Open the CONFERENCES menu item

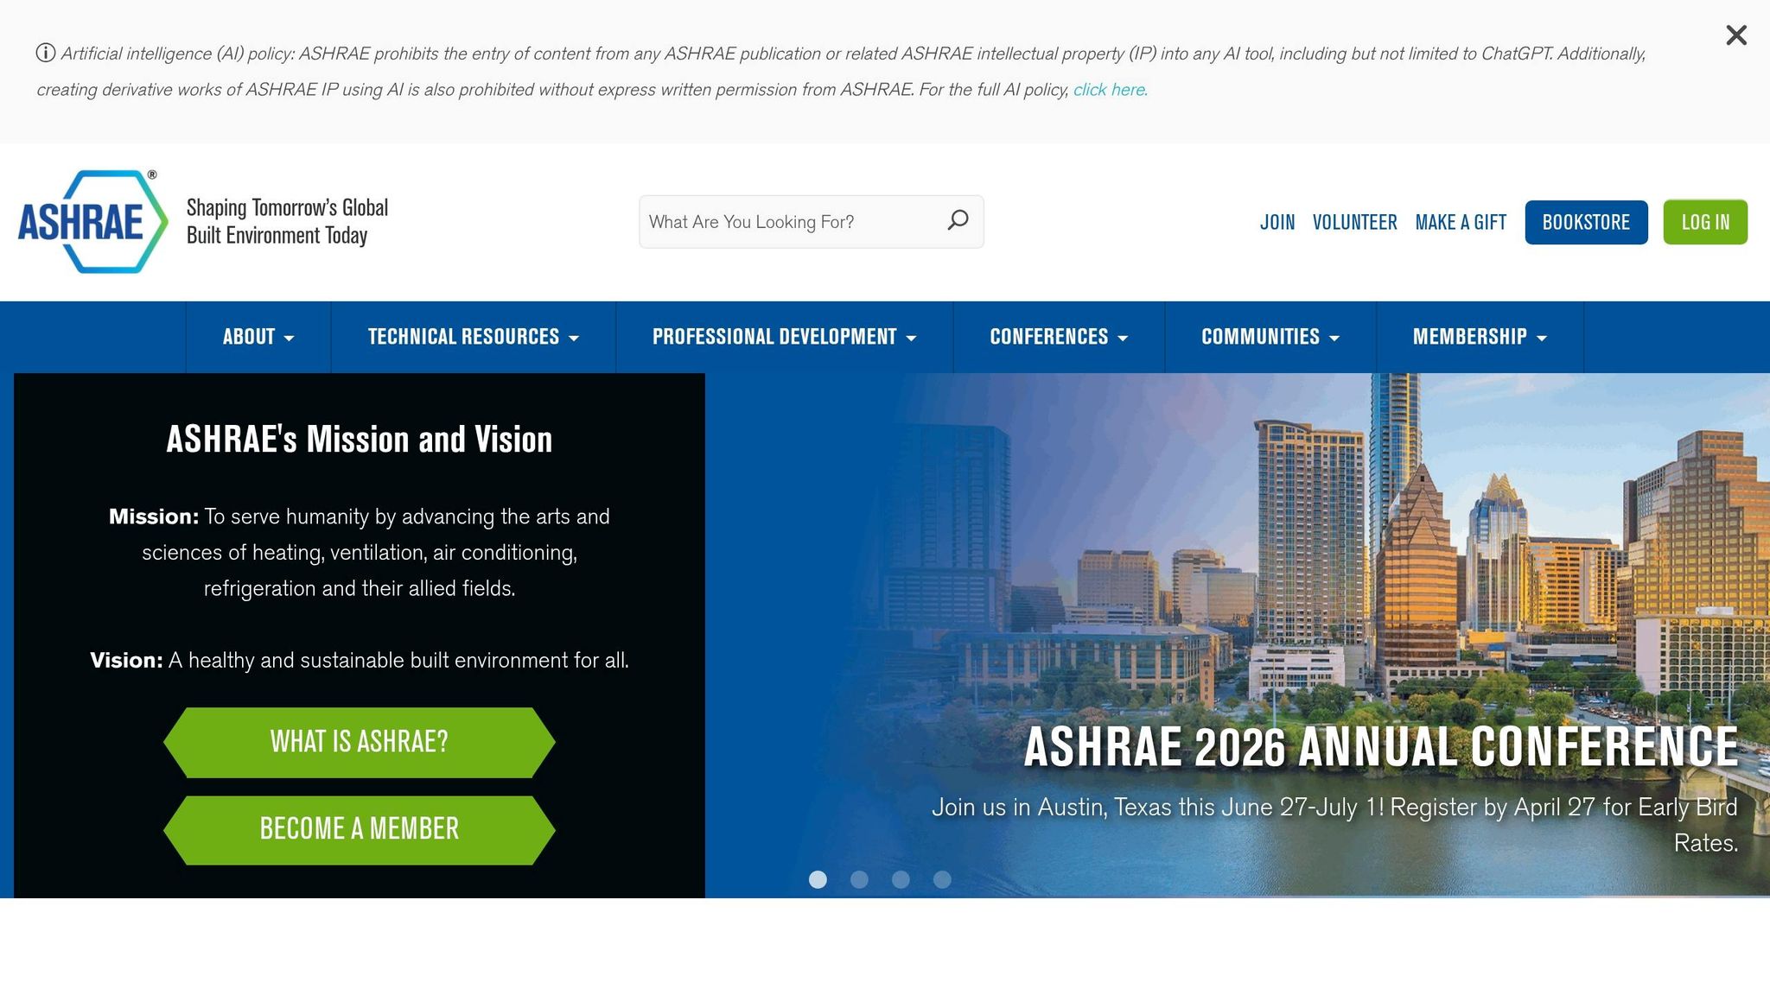pos(1059,337)
